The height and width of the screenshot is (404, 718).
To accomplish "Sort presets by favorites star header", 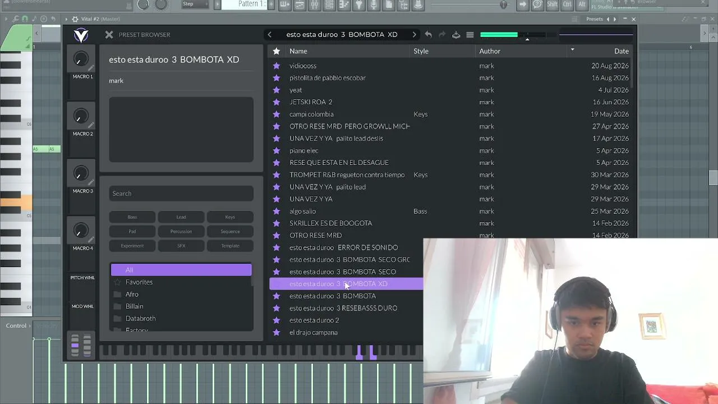I will point(277,51).
